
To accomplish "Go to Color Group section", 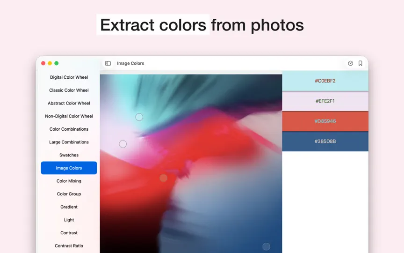I will coord(69,194).
